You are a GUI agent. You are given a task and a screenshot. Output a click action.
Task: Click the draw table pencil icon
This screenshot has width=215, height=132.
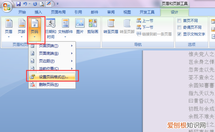coord(48,4)
